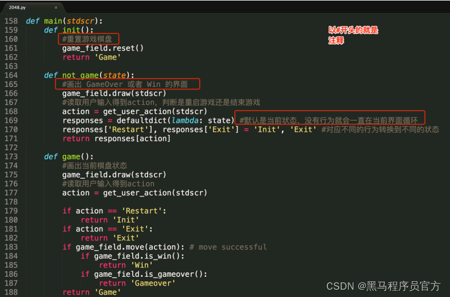Image resolution: width=450 pixels, height=297 pixels.
Task: Click the '#重置游戏棋盘' comment
Action: tap(87, 39)
